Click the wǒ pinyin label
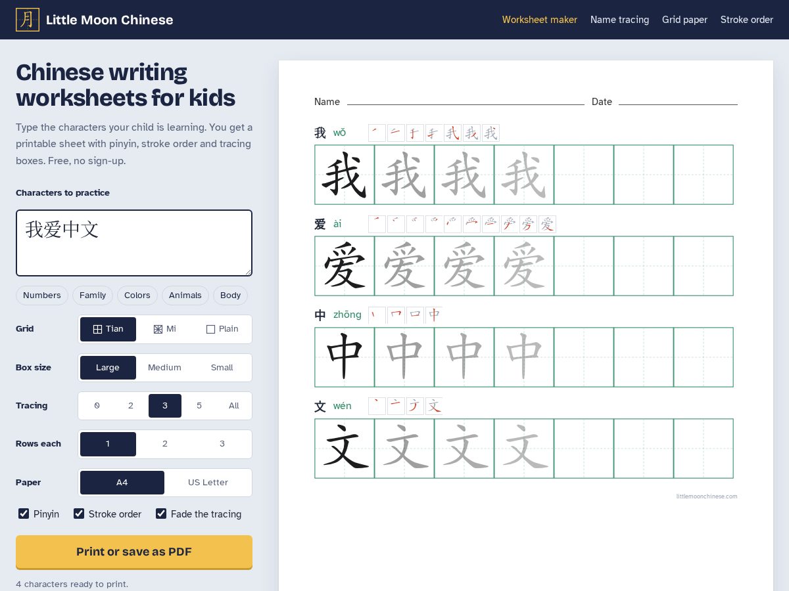789x591 pixels. (339, 133)
